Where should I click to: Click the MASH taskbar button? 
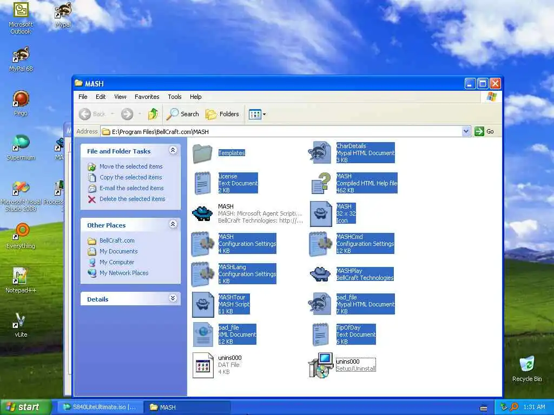[x=187, y=407]
